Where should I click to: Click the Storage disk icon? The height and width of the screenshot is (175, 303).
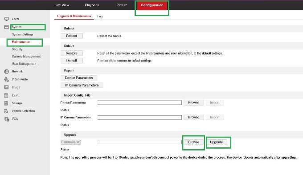(x=6, y=103)
